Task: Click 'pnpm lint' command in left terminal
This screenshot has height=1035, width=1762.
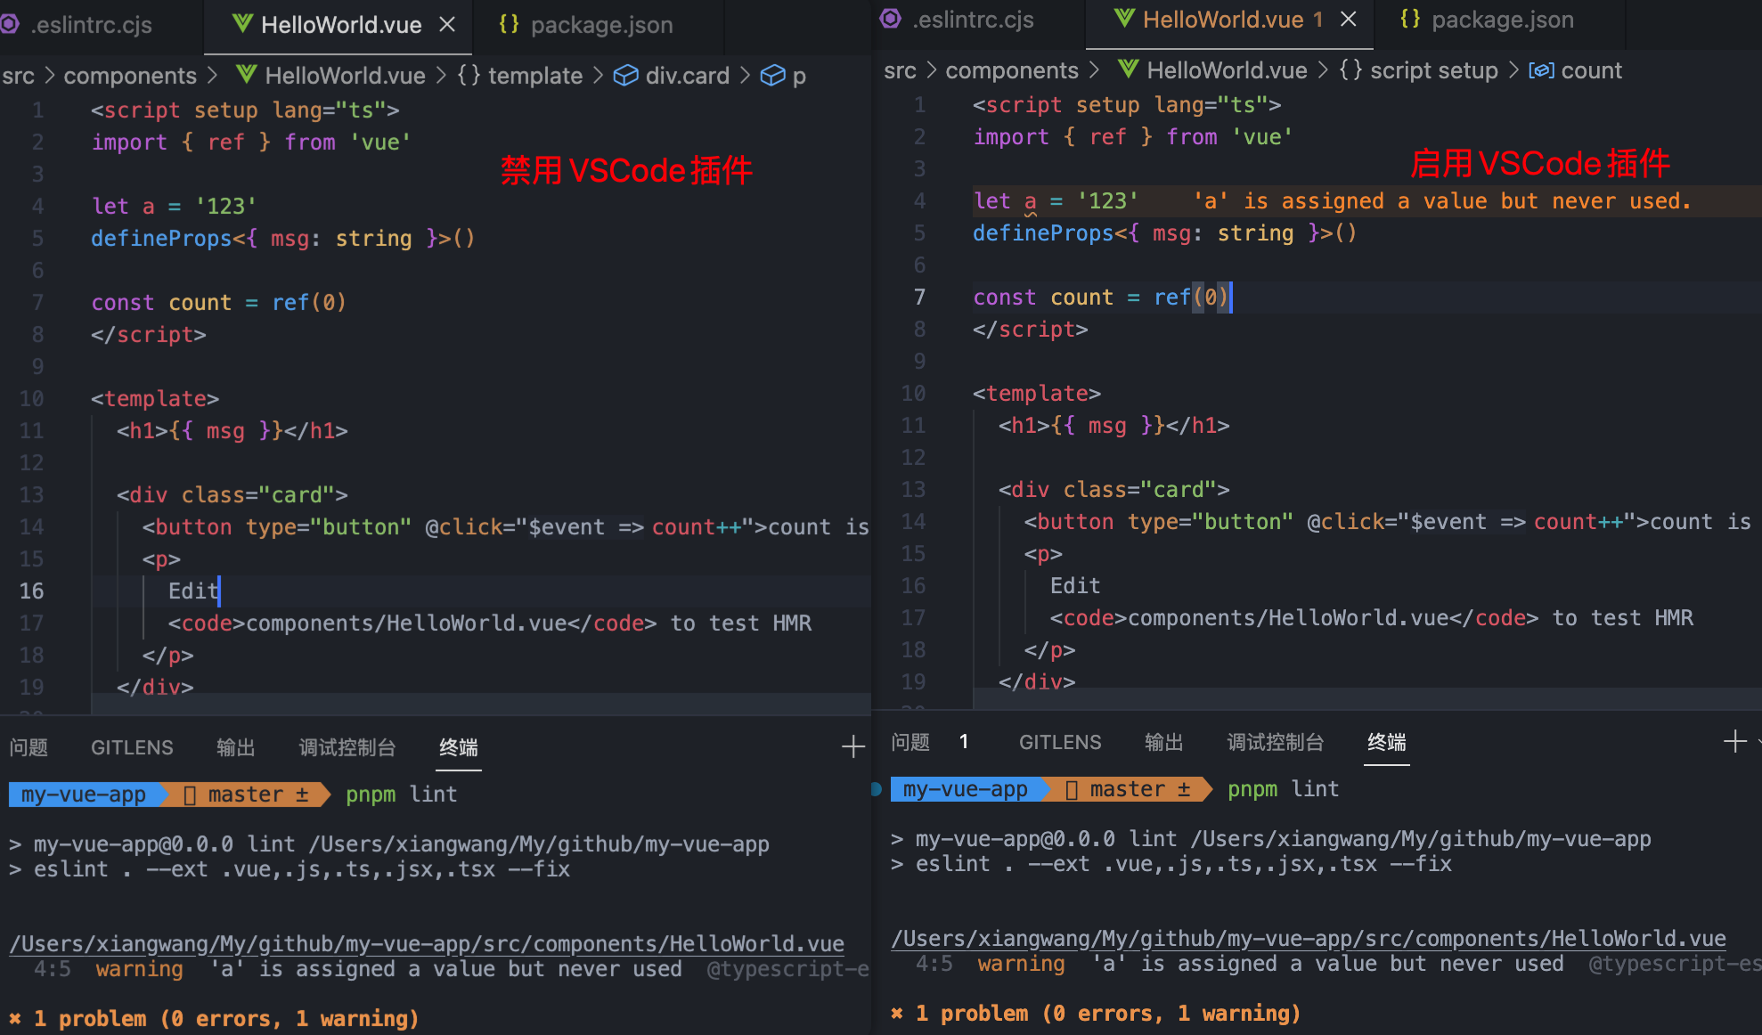Action: pos(401,794)
